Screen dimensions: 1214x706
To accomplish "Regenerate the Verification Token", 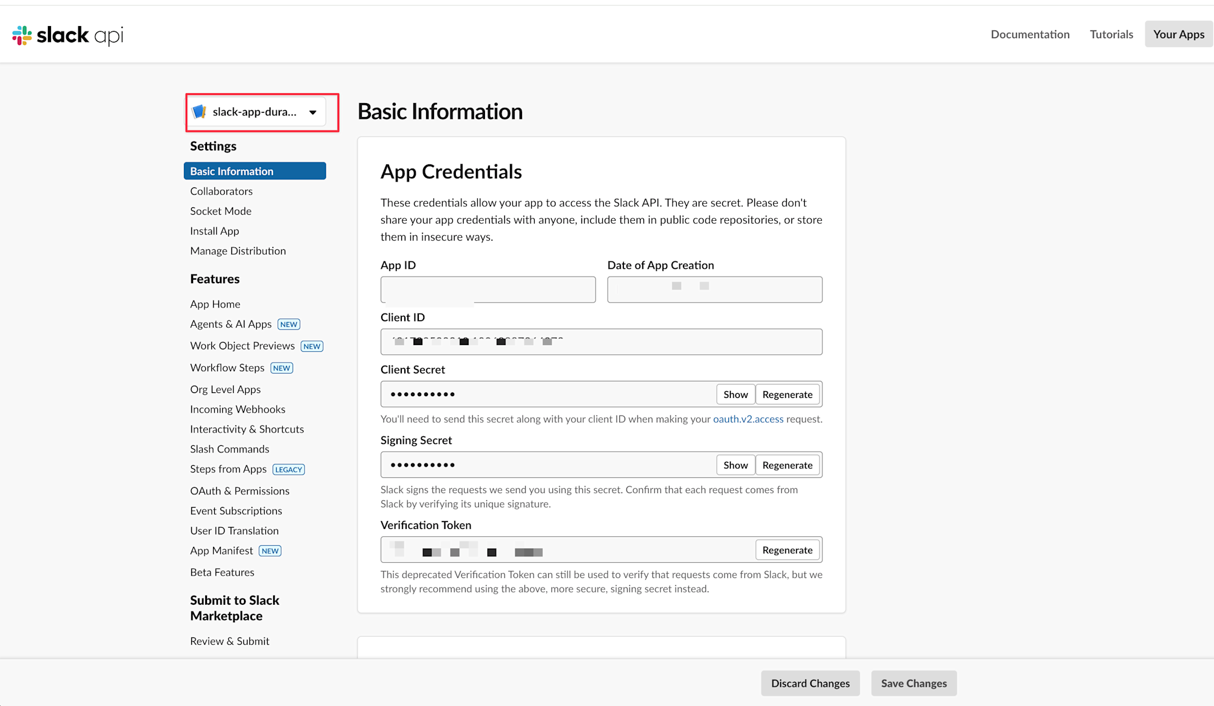I will click(x=787, y=550).
